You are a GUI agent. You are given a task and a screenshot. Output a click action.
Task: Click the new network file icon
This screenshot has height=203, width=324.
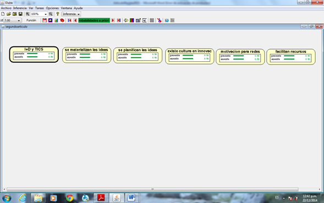tap(3, 14)
